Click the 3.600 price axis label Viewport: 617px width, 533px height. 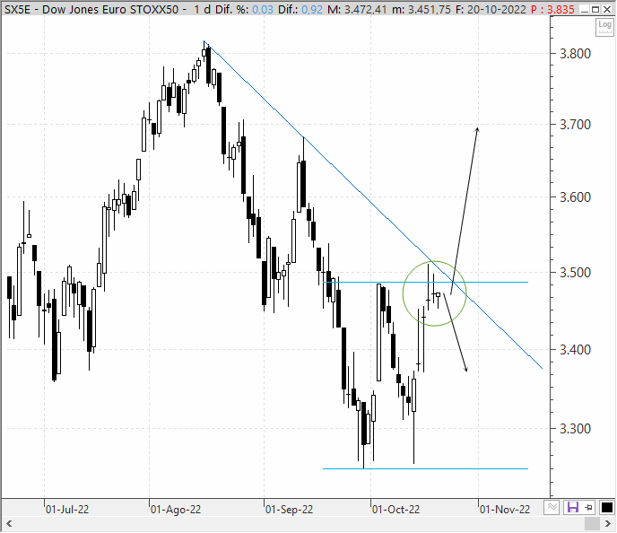pos(575,197)
